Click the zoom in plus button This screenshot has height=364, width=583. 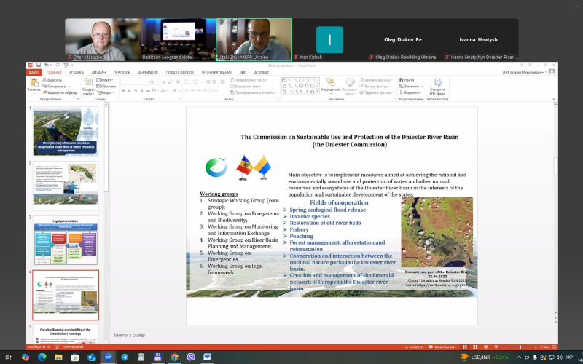(536, 347)
